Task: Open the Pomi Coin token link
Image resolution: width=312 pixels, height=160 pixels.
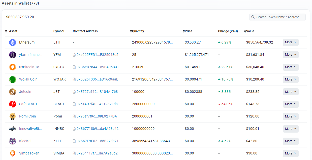Action: coord(27,116)
